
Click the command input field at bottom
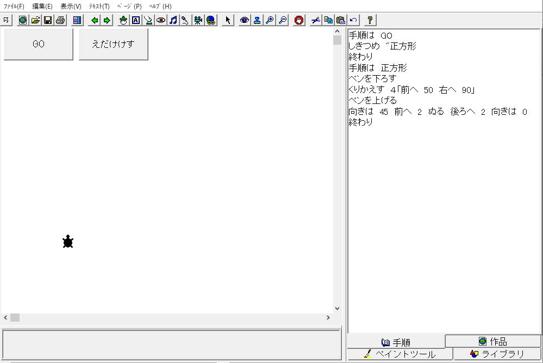pos(171,344)
